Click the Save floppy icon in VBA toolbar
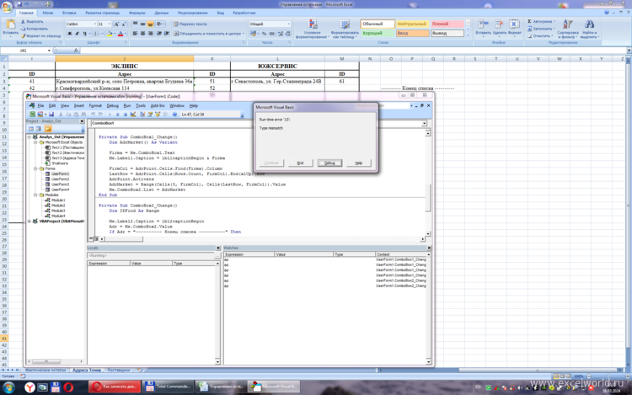Viewport: 632px width, 395px height. 51,115
